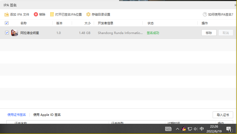Open the network tray icon
Image resolution: width=237 pixels, height=134 pixels.
coord(190,129)
